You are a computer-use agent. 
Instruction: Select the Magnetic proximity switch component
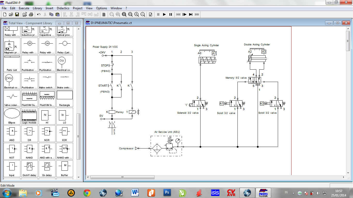(x=12, y=46)
